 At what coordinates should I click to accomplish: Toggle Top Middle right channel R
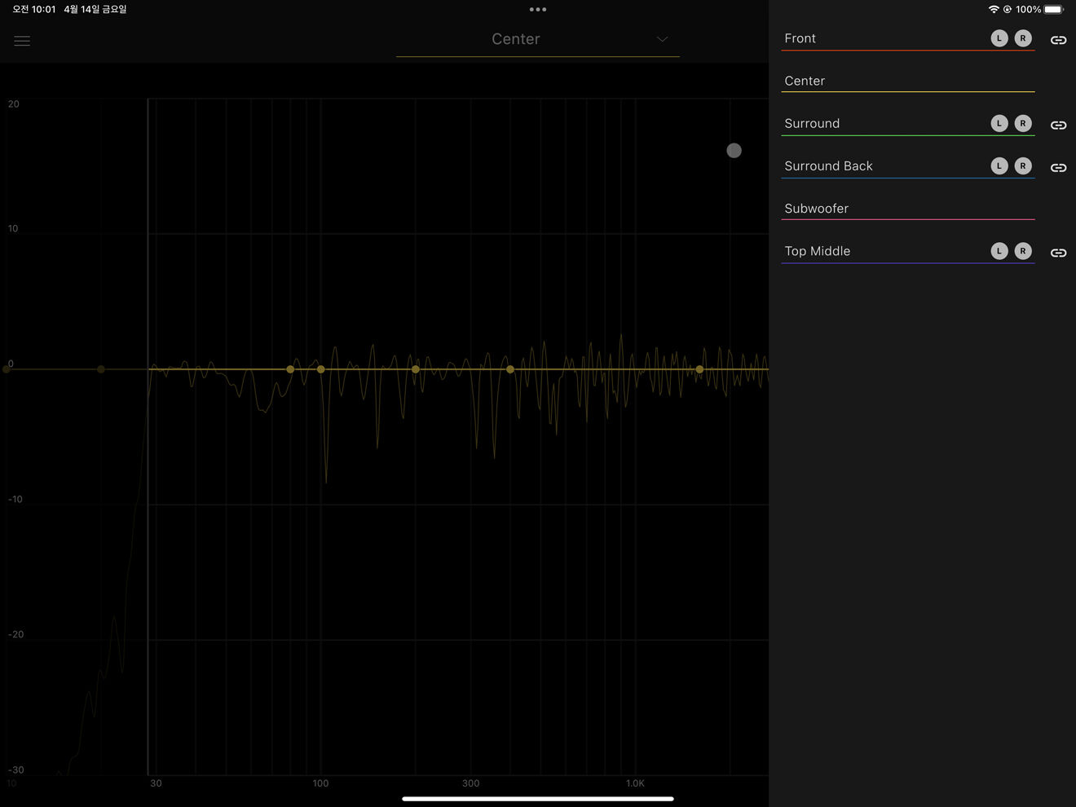1023,251
